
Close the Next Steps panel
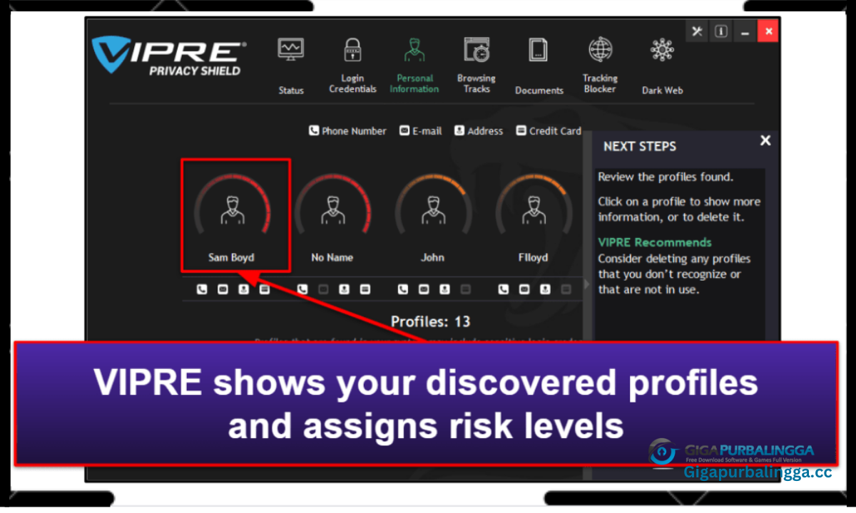[765, 140]
